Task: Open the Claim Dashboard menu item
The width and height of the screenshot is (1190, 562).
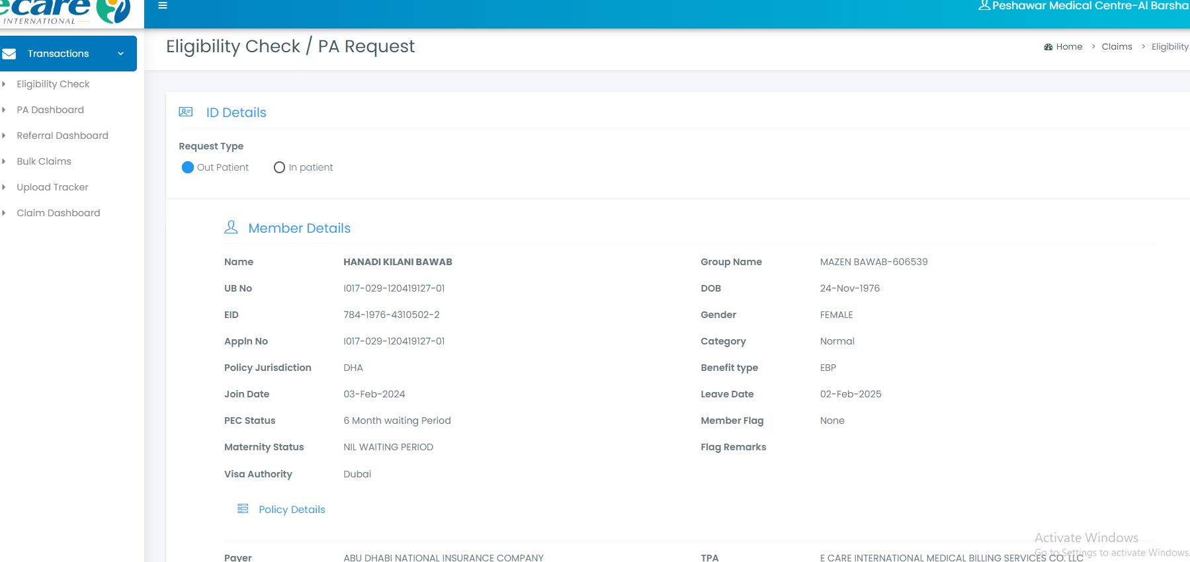Action: click(58, 213)
